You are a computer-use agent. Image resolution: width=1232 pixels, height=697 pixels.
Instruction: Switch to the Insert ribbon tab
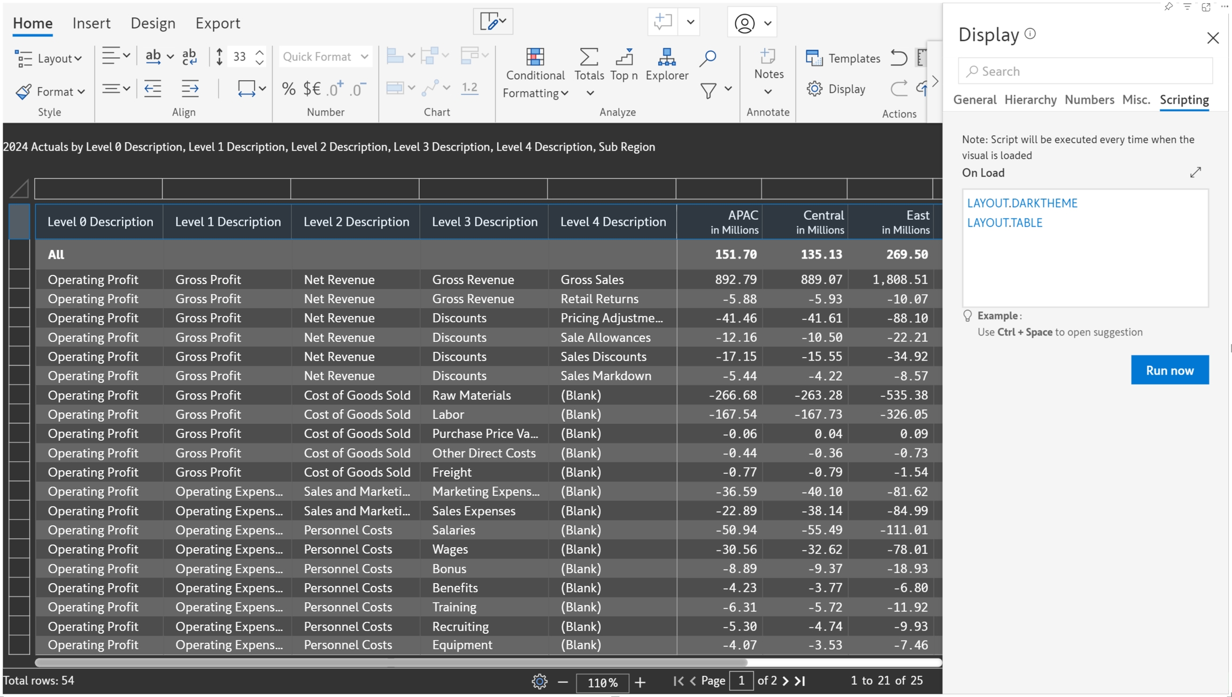click(x=91, y=23)
